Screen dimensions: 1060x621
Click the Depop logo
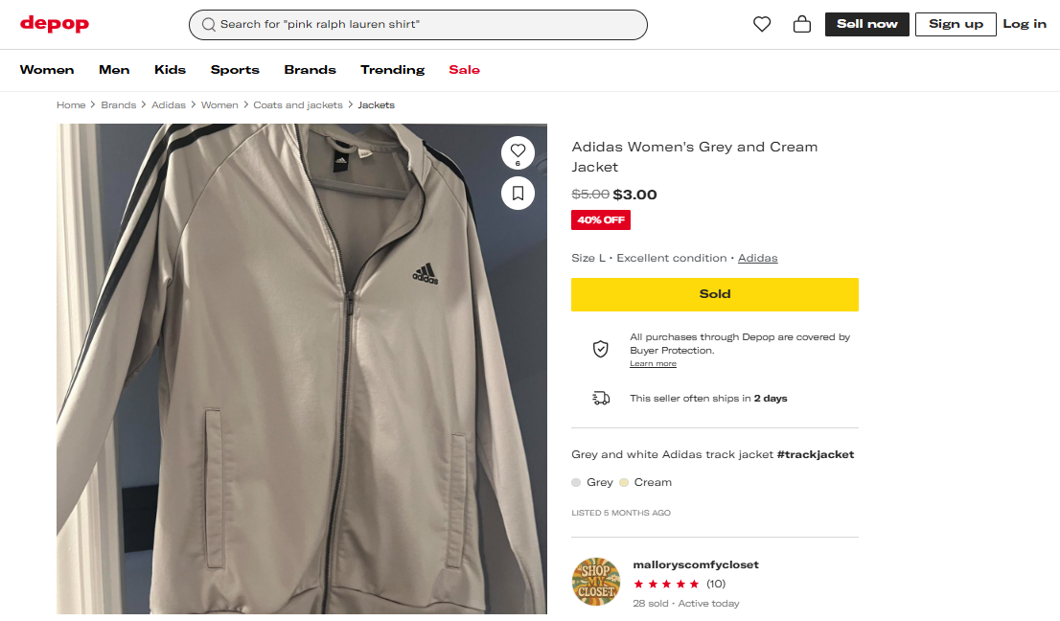pos(55,23)
